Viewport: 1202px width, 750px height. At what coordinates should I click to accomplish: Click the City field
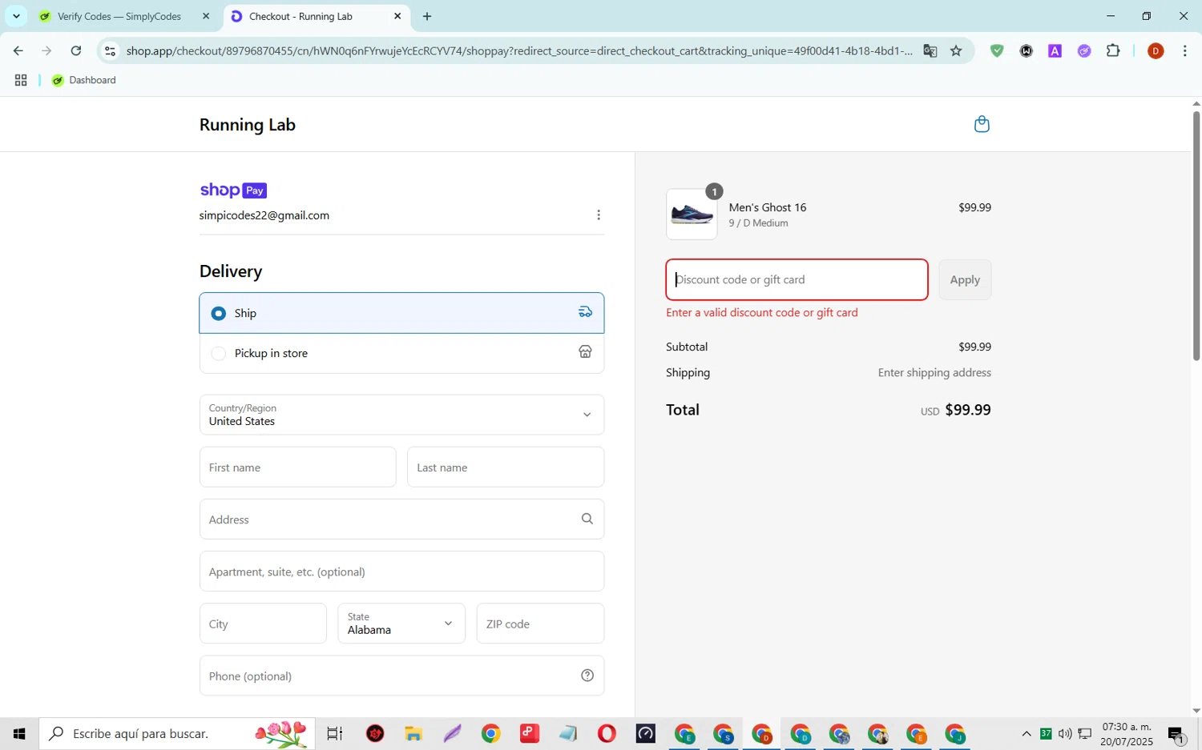coord(263,624)
